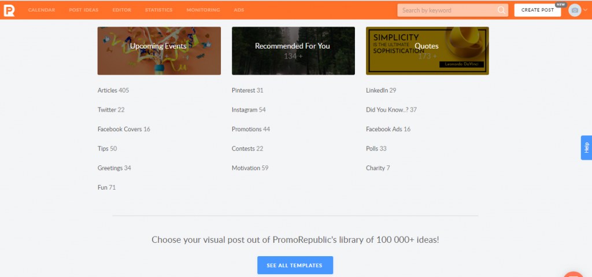Browse the Fun 71 category

[x=106, y=187]
